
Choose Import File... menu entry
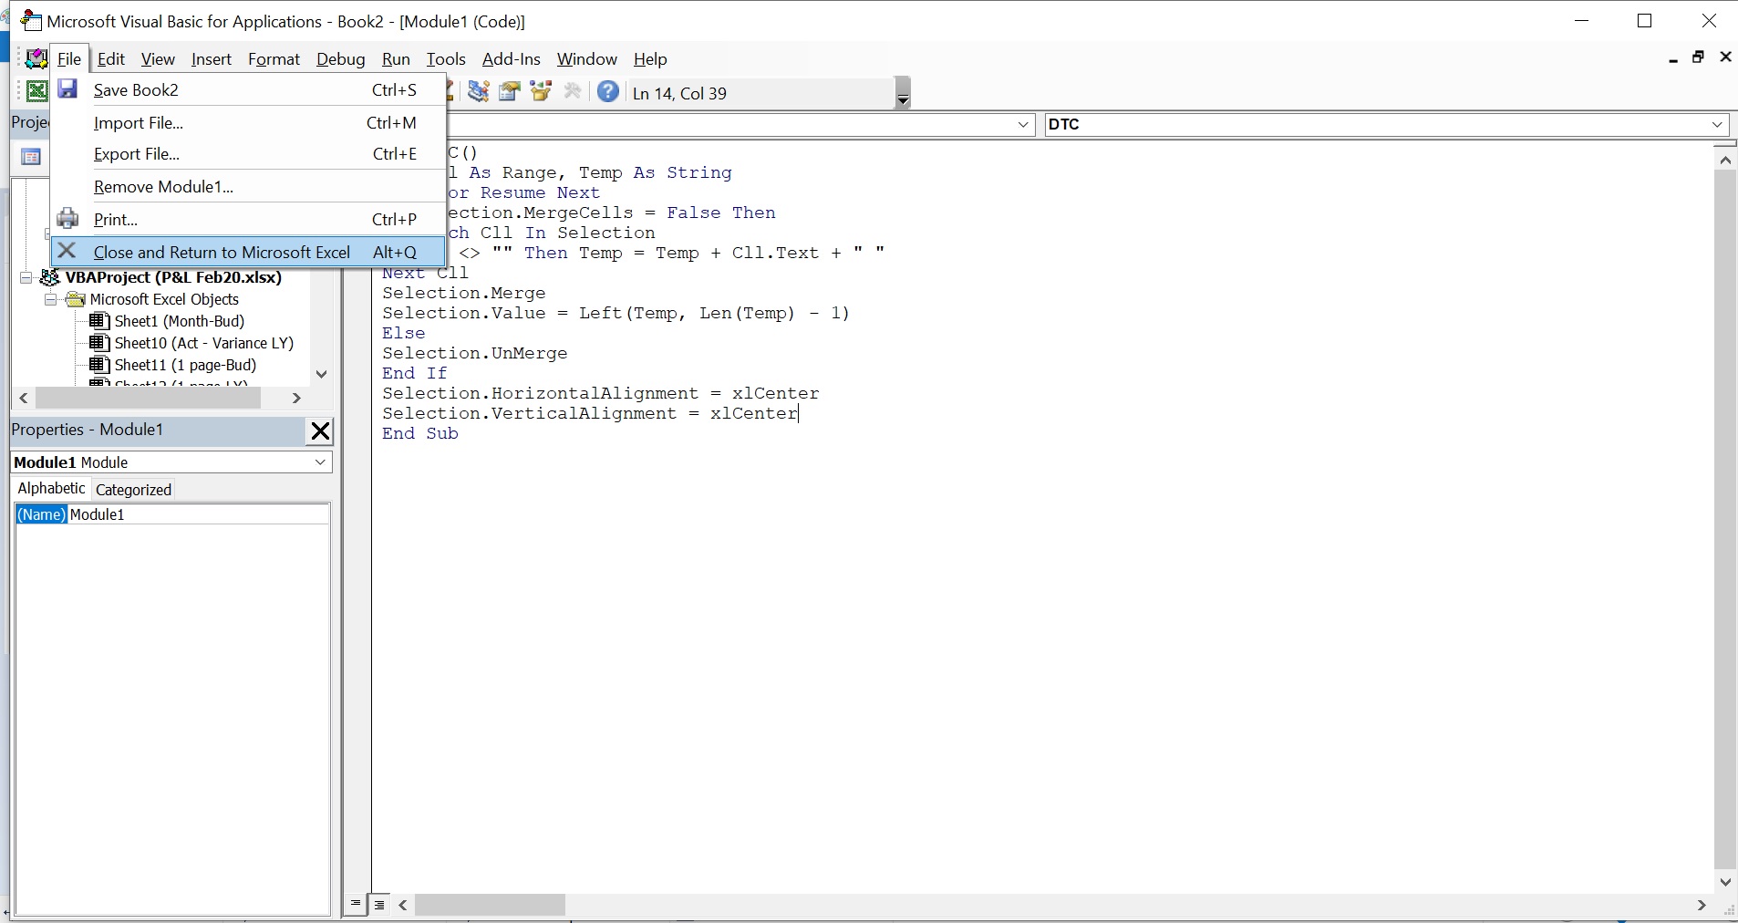coord(248,122)
